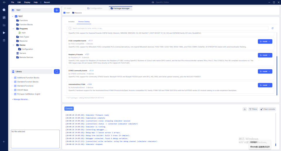Select Remote Devices in project tree
The height and width of the screenshot is (151, 281).
[26, 57]
